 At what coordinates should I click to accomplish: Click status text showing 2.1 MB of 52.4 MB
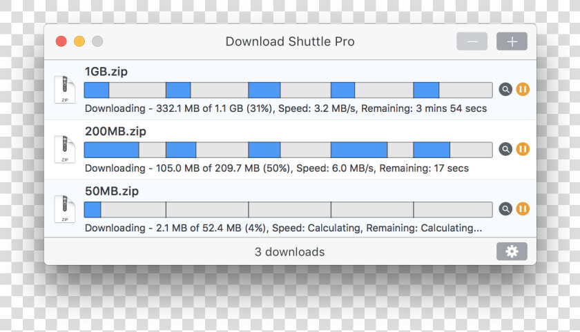coord(283,228)
